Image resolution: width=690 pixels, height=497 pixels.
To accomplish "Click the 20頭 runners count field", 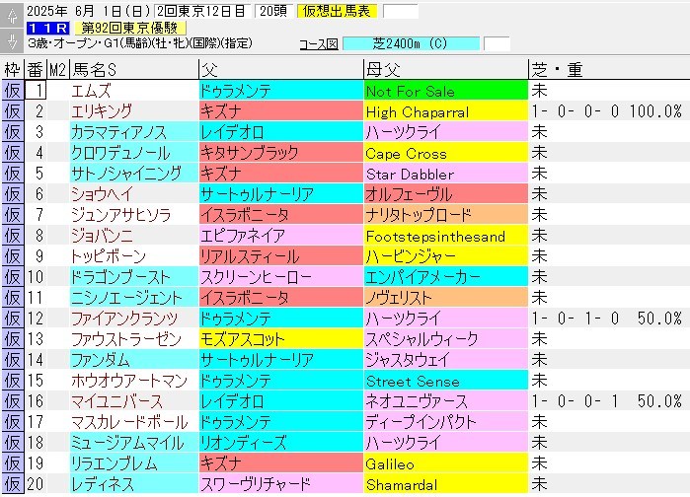I will click(273, 12).
